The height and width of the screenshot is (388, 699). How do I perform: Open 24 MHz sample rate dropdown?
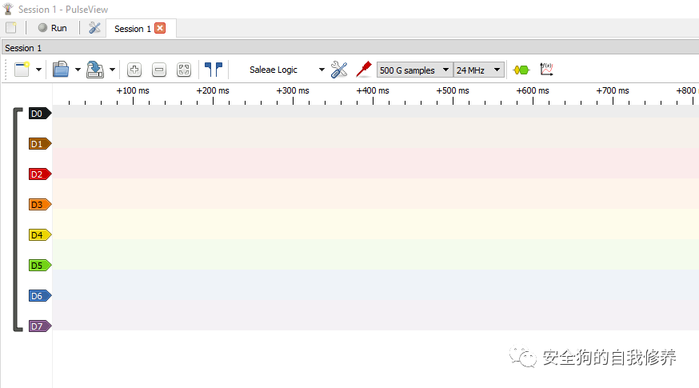[x=479, y=70]
